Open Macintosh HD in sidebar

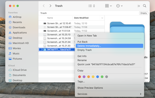(x=19, y=43)
